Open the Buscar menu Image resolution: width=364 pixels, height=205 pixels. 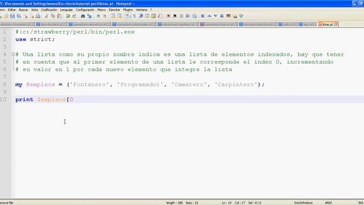click(x=23, y=10)
